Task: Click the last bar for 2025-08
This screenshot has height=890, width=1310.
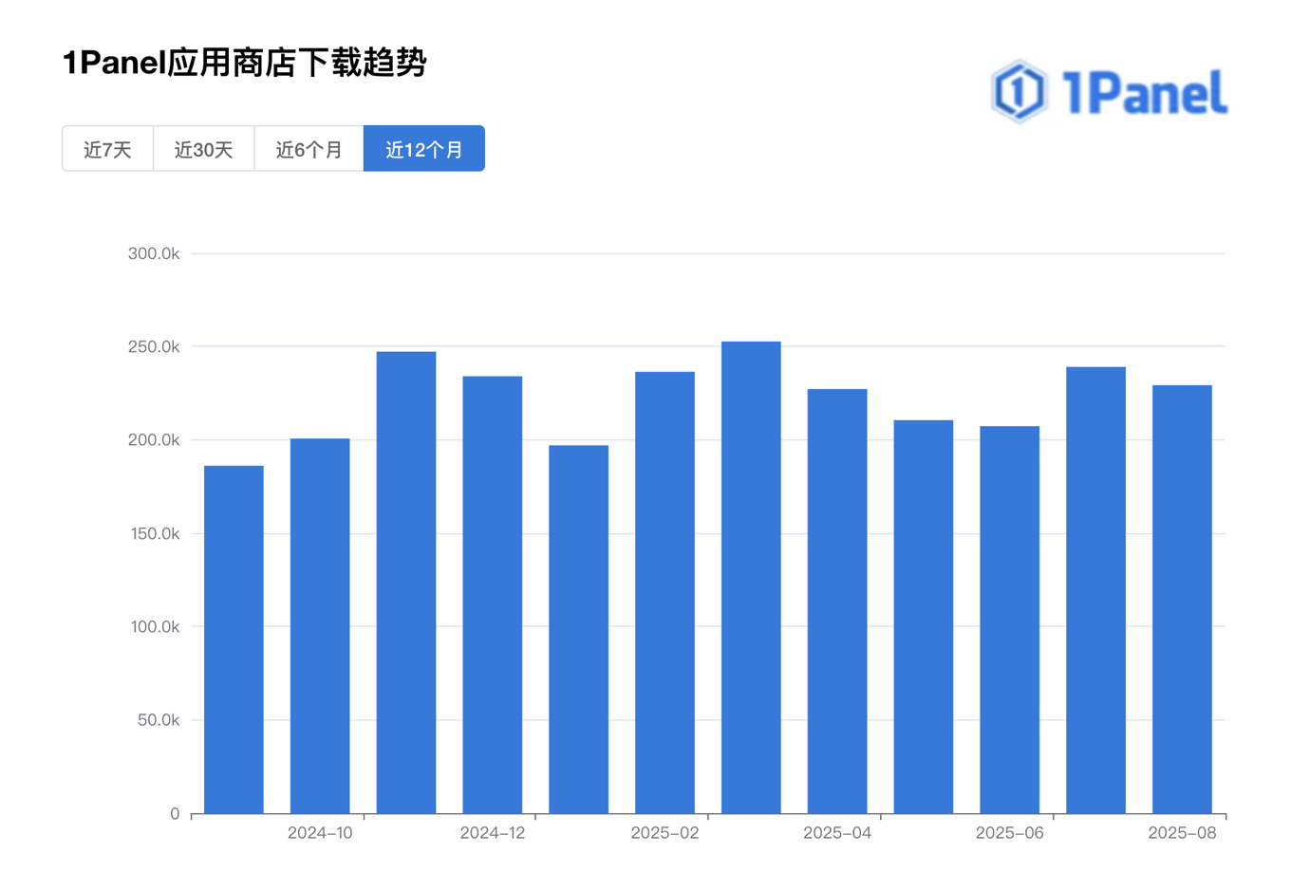Action: click(1183, 600)
